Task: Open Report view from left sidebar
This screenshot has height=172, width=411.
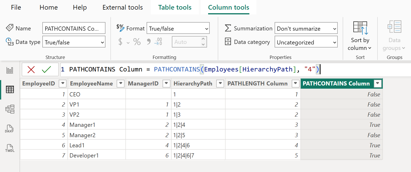Action: tap(10, 70)
